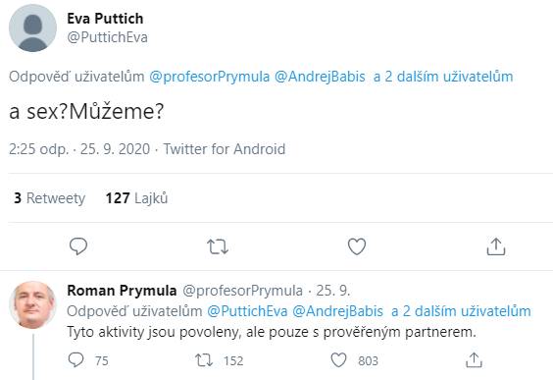Retweet Eva Puttich's main tweet
The image size is (553, 380).
click(x=218, y=246)
